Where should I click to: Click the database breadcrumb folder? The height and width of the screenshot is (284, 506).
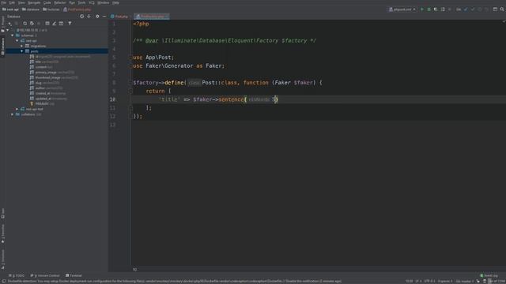pos(31,9)
